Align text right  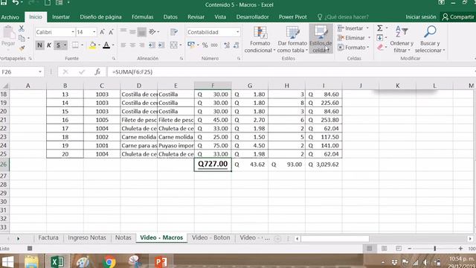point(142,45)
